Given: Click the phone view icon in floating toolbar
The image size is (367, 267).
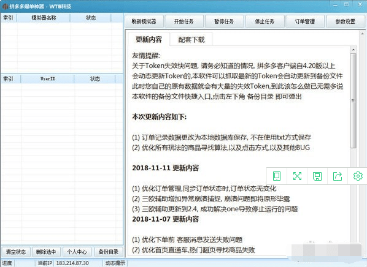Looking at the screenshot, I should click(x=277, y=176).
